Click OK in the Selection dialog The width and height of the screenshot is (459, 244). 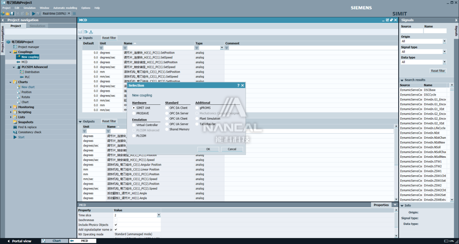pyautogui.click(x=208, y=149)
